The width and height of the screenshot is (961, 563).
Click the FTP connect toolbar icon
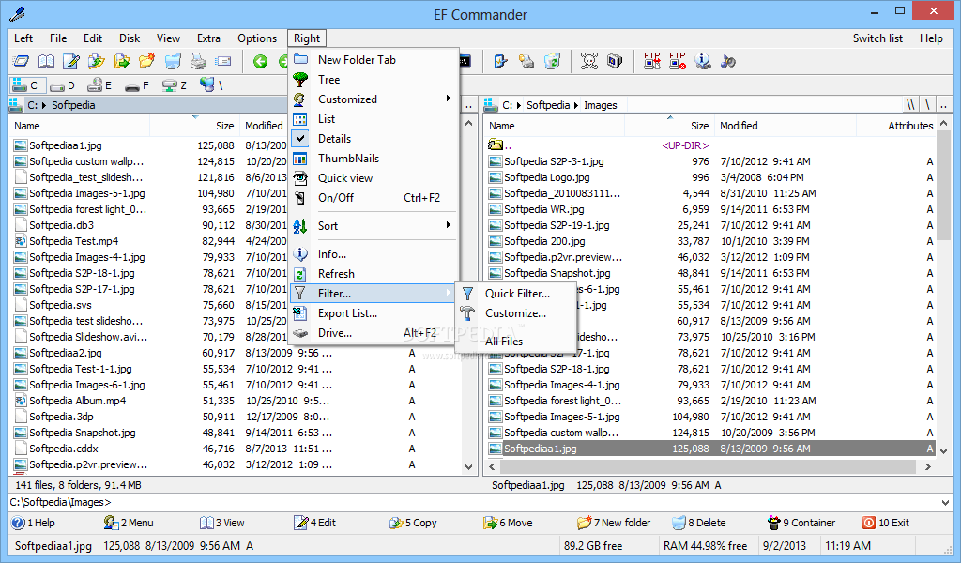click(652, 61)
